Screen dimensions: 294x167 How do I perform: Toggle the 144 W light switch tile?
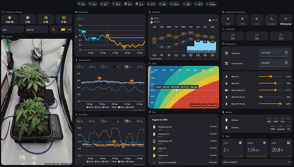[x=9, y=20]
